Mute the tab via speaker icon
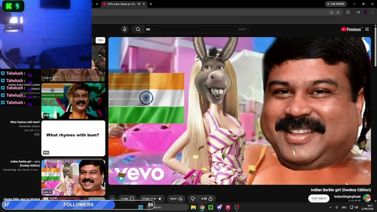The image size is (377, 212). (139, 4)
